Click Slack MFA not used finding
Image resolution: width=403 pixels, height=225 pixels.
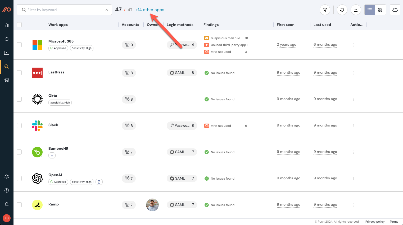[225, 126]
